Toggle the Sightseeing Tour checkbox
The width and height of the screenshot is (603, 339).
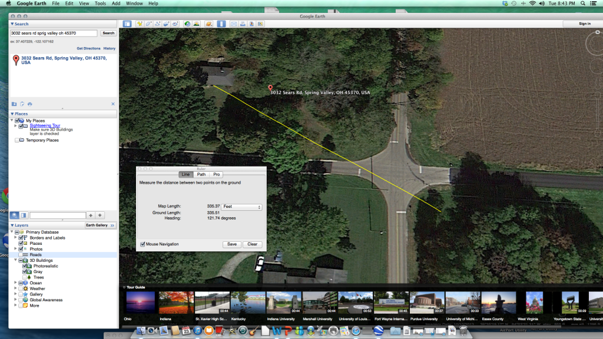pos(21,126)
